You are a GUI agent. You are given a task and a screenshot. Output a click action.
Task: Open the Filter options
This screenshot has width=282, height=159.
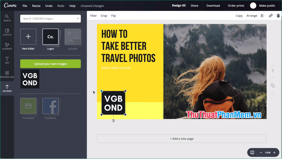(93, 16)
